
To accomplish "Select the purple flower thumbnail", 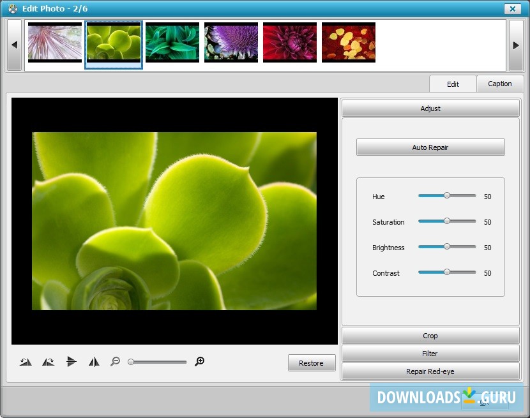I will coord(231,42).
